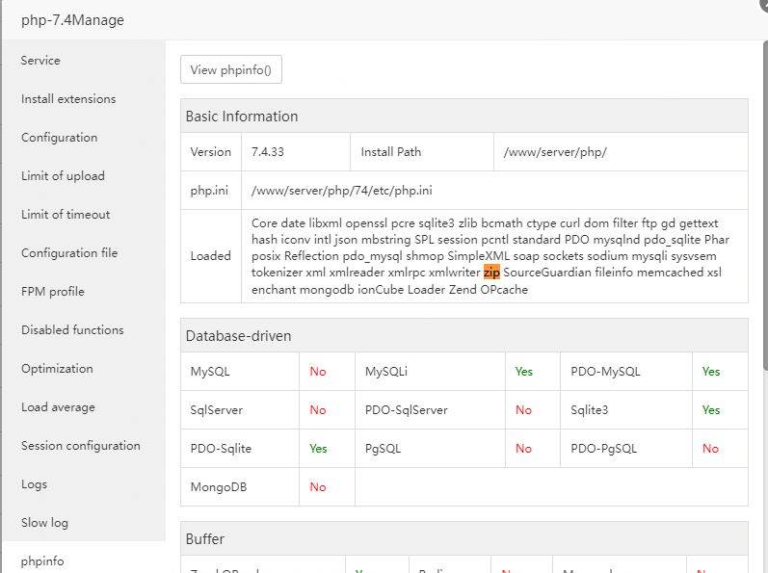Image resolution: width=768 pixels, height=573 pixels.
Task: Open the FPM profile section
Action: click(53, 292)
